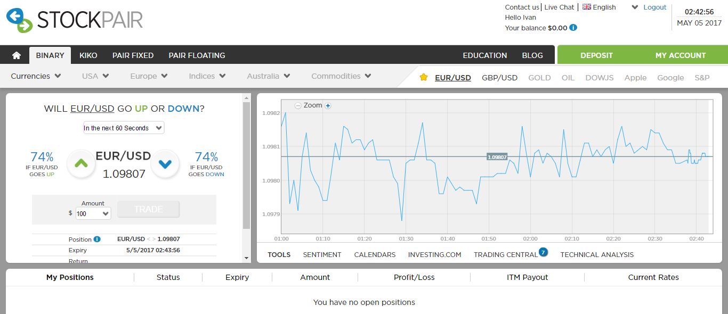The image size is (728, 314).
Task: Select Google quick asset
Action: point(670,78)
